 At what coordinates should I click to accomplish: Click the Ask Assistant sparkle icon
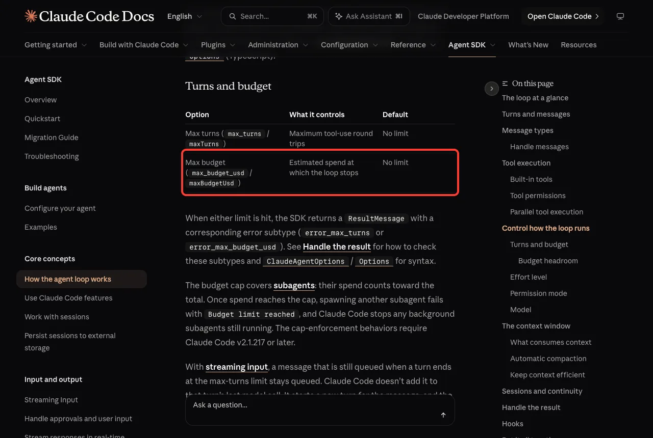tap(338, 16)
